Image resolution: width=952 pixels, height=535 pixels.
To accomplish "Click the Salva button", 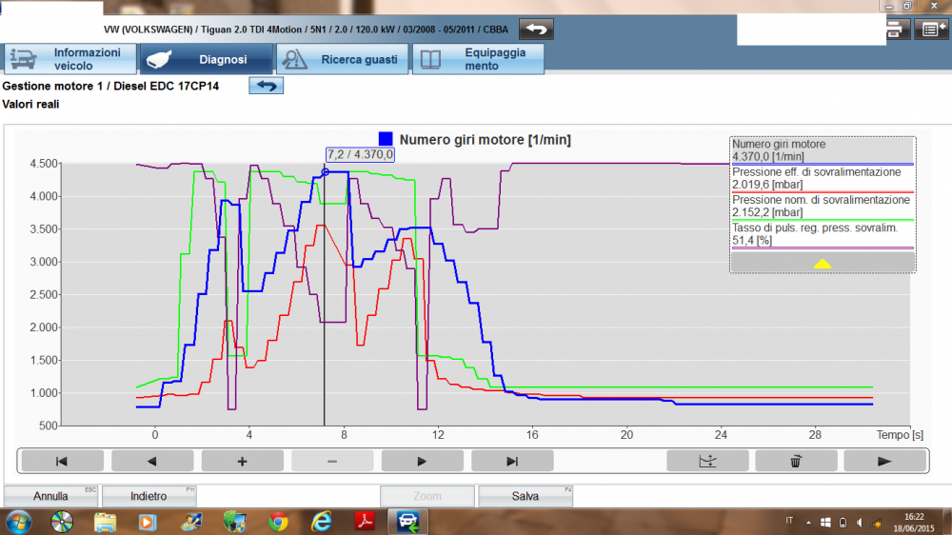I will (x=525, y=496).
